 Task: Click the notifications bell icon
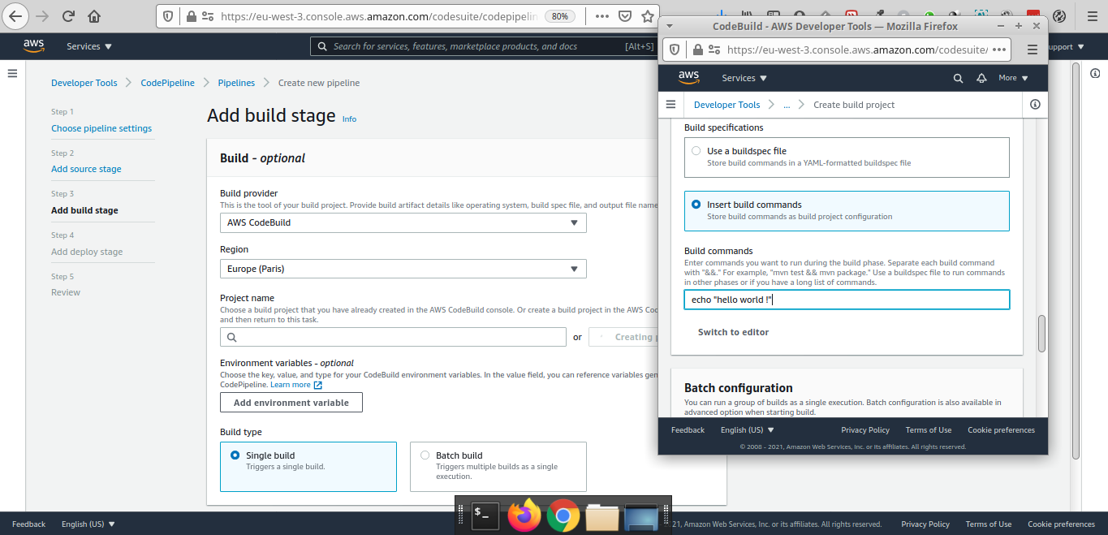tap(981, 78)
